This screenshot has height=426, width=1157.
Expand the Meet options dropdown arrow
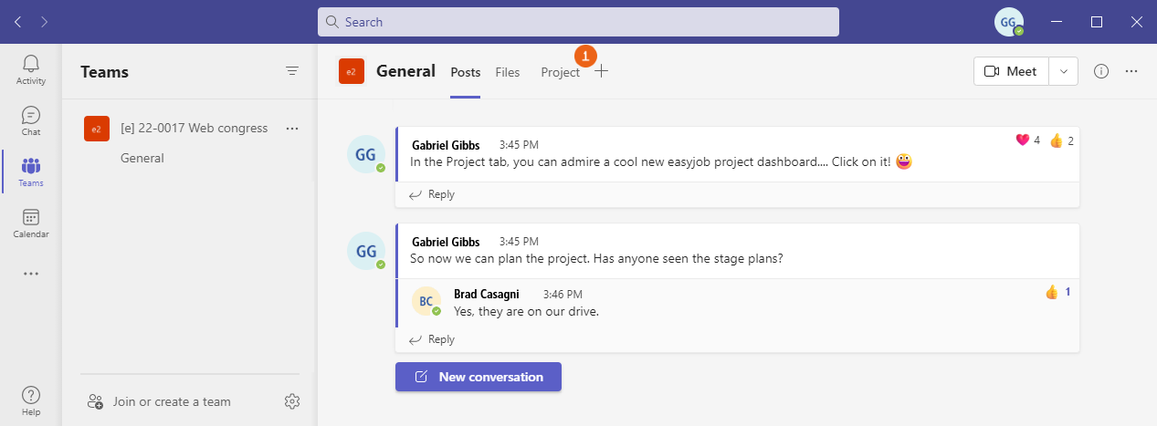pyautogui.click(x=1063, y=71)
